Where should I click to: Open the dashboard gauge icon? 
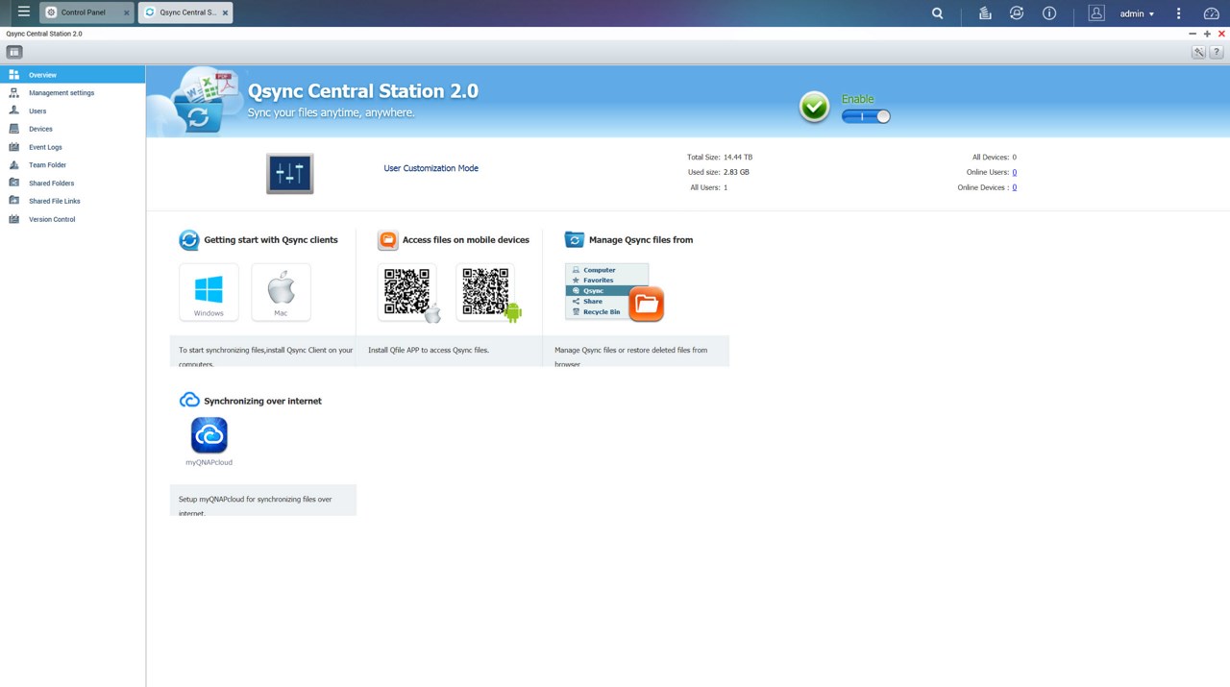tap(1211, 13)
